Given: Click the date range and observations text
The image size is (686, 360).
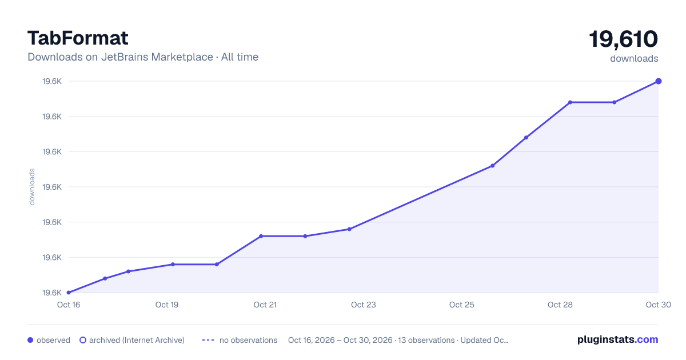Looking at the screenshot, I should [x=398, y=340].
